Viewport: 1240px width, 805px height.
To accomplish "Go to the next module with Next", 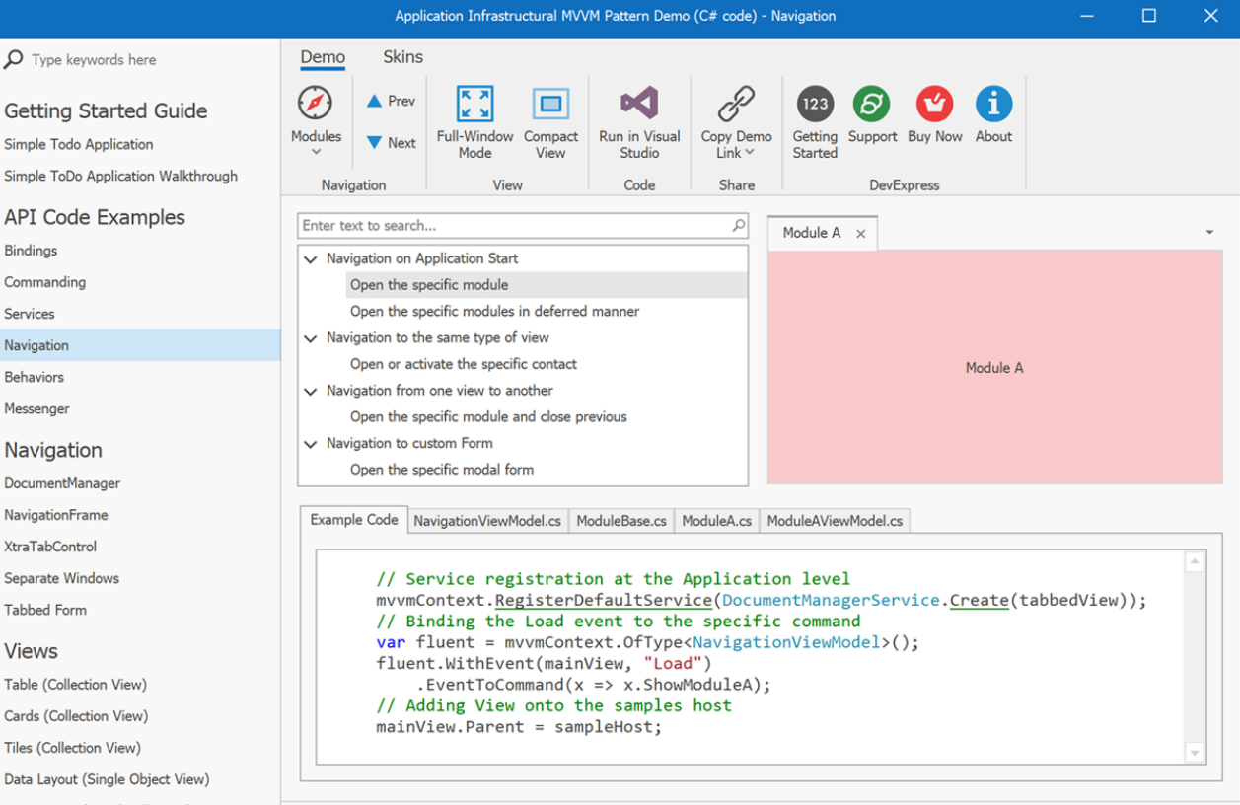I will coord(391,142).
